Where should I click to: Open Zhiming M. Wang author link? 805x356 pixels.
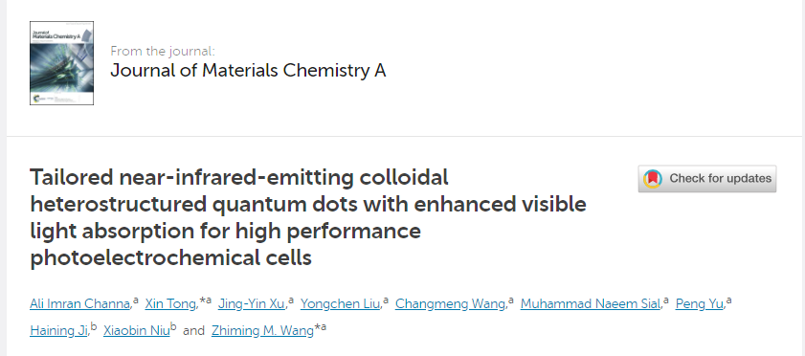pos(262,331)
